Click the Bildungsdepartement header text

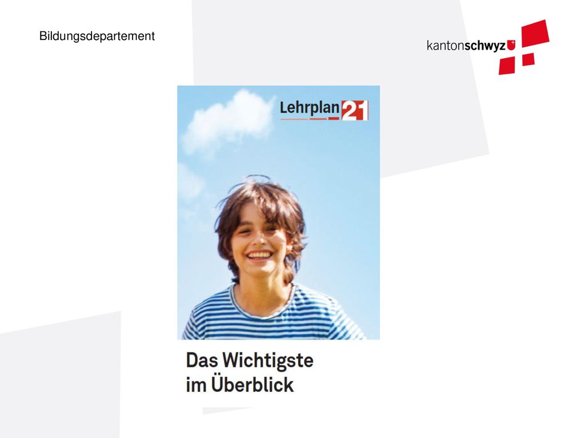(x=97, y=36)
